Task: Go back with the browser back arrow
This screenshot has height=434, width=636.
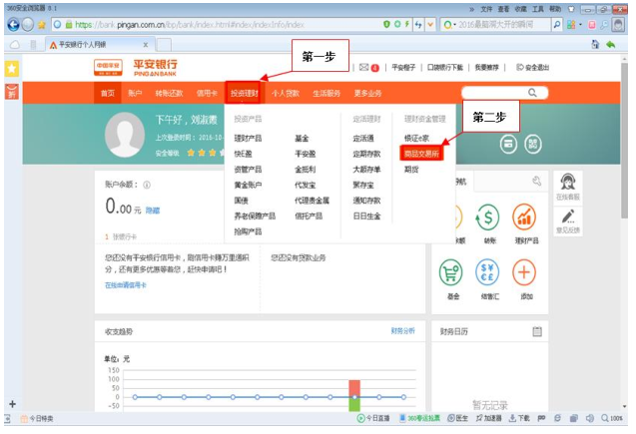Action: coord(13,25)
